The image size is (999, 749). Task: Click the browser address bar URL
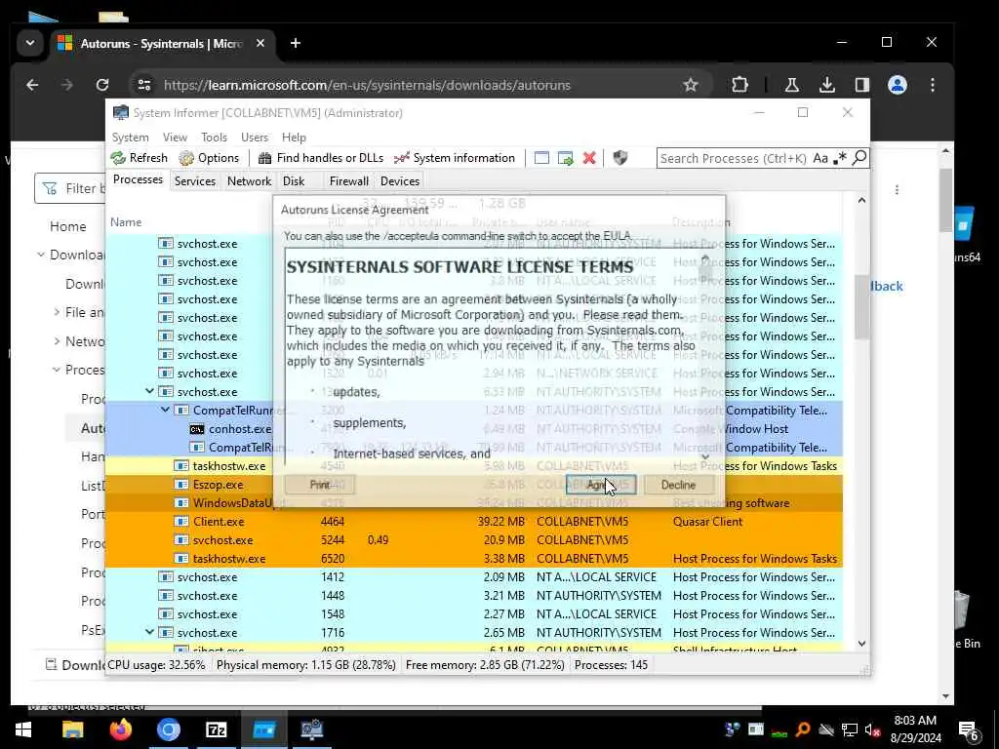pos(367,86)
